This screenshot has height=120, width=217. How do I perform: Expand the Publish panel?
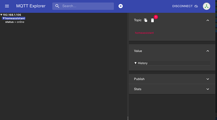tap(172, 79)
